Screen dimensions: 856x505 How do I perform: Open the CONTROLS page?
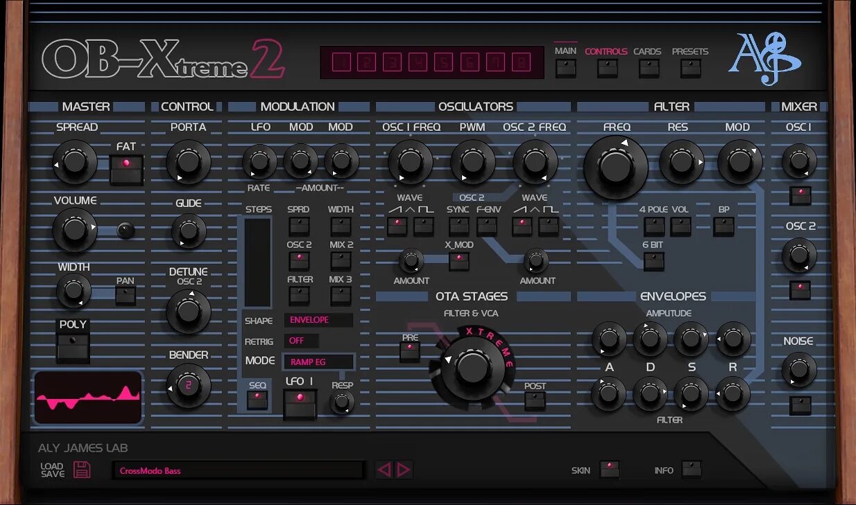coord(607,67)
